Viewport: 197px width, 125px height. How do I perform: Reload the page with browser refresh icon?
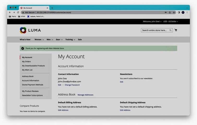pyautogui.click(x=18, y=12)
